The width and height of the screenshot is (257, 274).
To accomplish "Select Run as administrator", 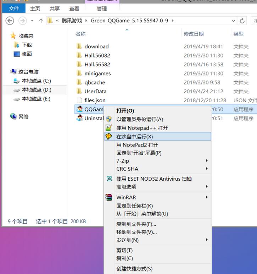I will click(x=140, y=119).
